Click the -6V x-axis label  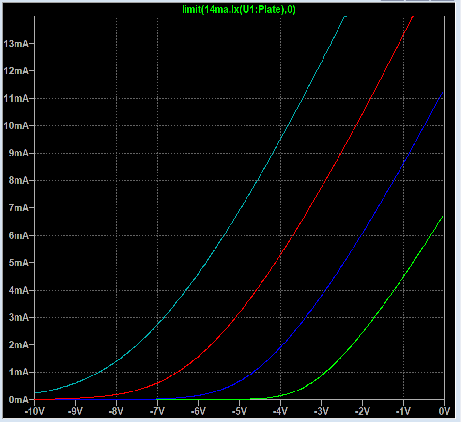pyautogui.click(x=198, y=411)
